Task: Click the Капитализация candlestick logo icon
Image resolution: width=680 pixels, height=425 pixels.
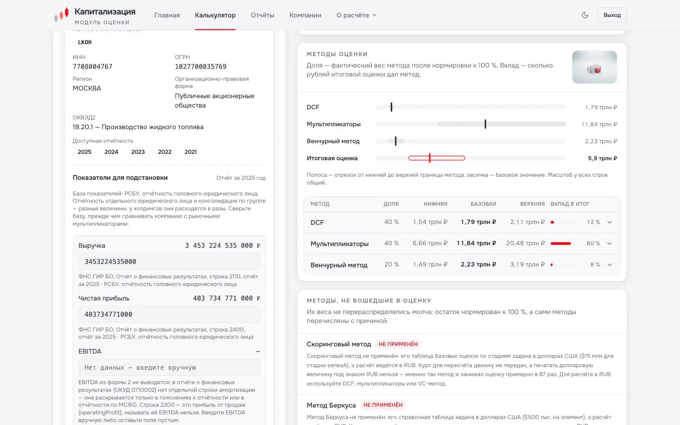Action: [61, 15]
